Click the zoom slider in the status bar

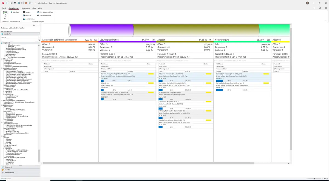coord(314,179)
